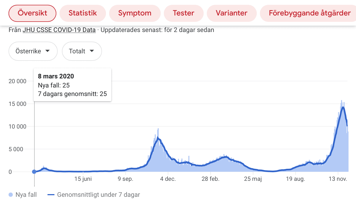The width and height of the screenshot is (356, 200).
Task: Click the 8 mars 2020 tooltip
Action: coord(72,85)
